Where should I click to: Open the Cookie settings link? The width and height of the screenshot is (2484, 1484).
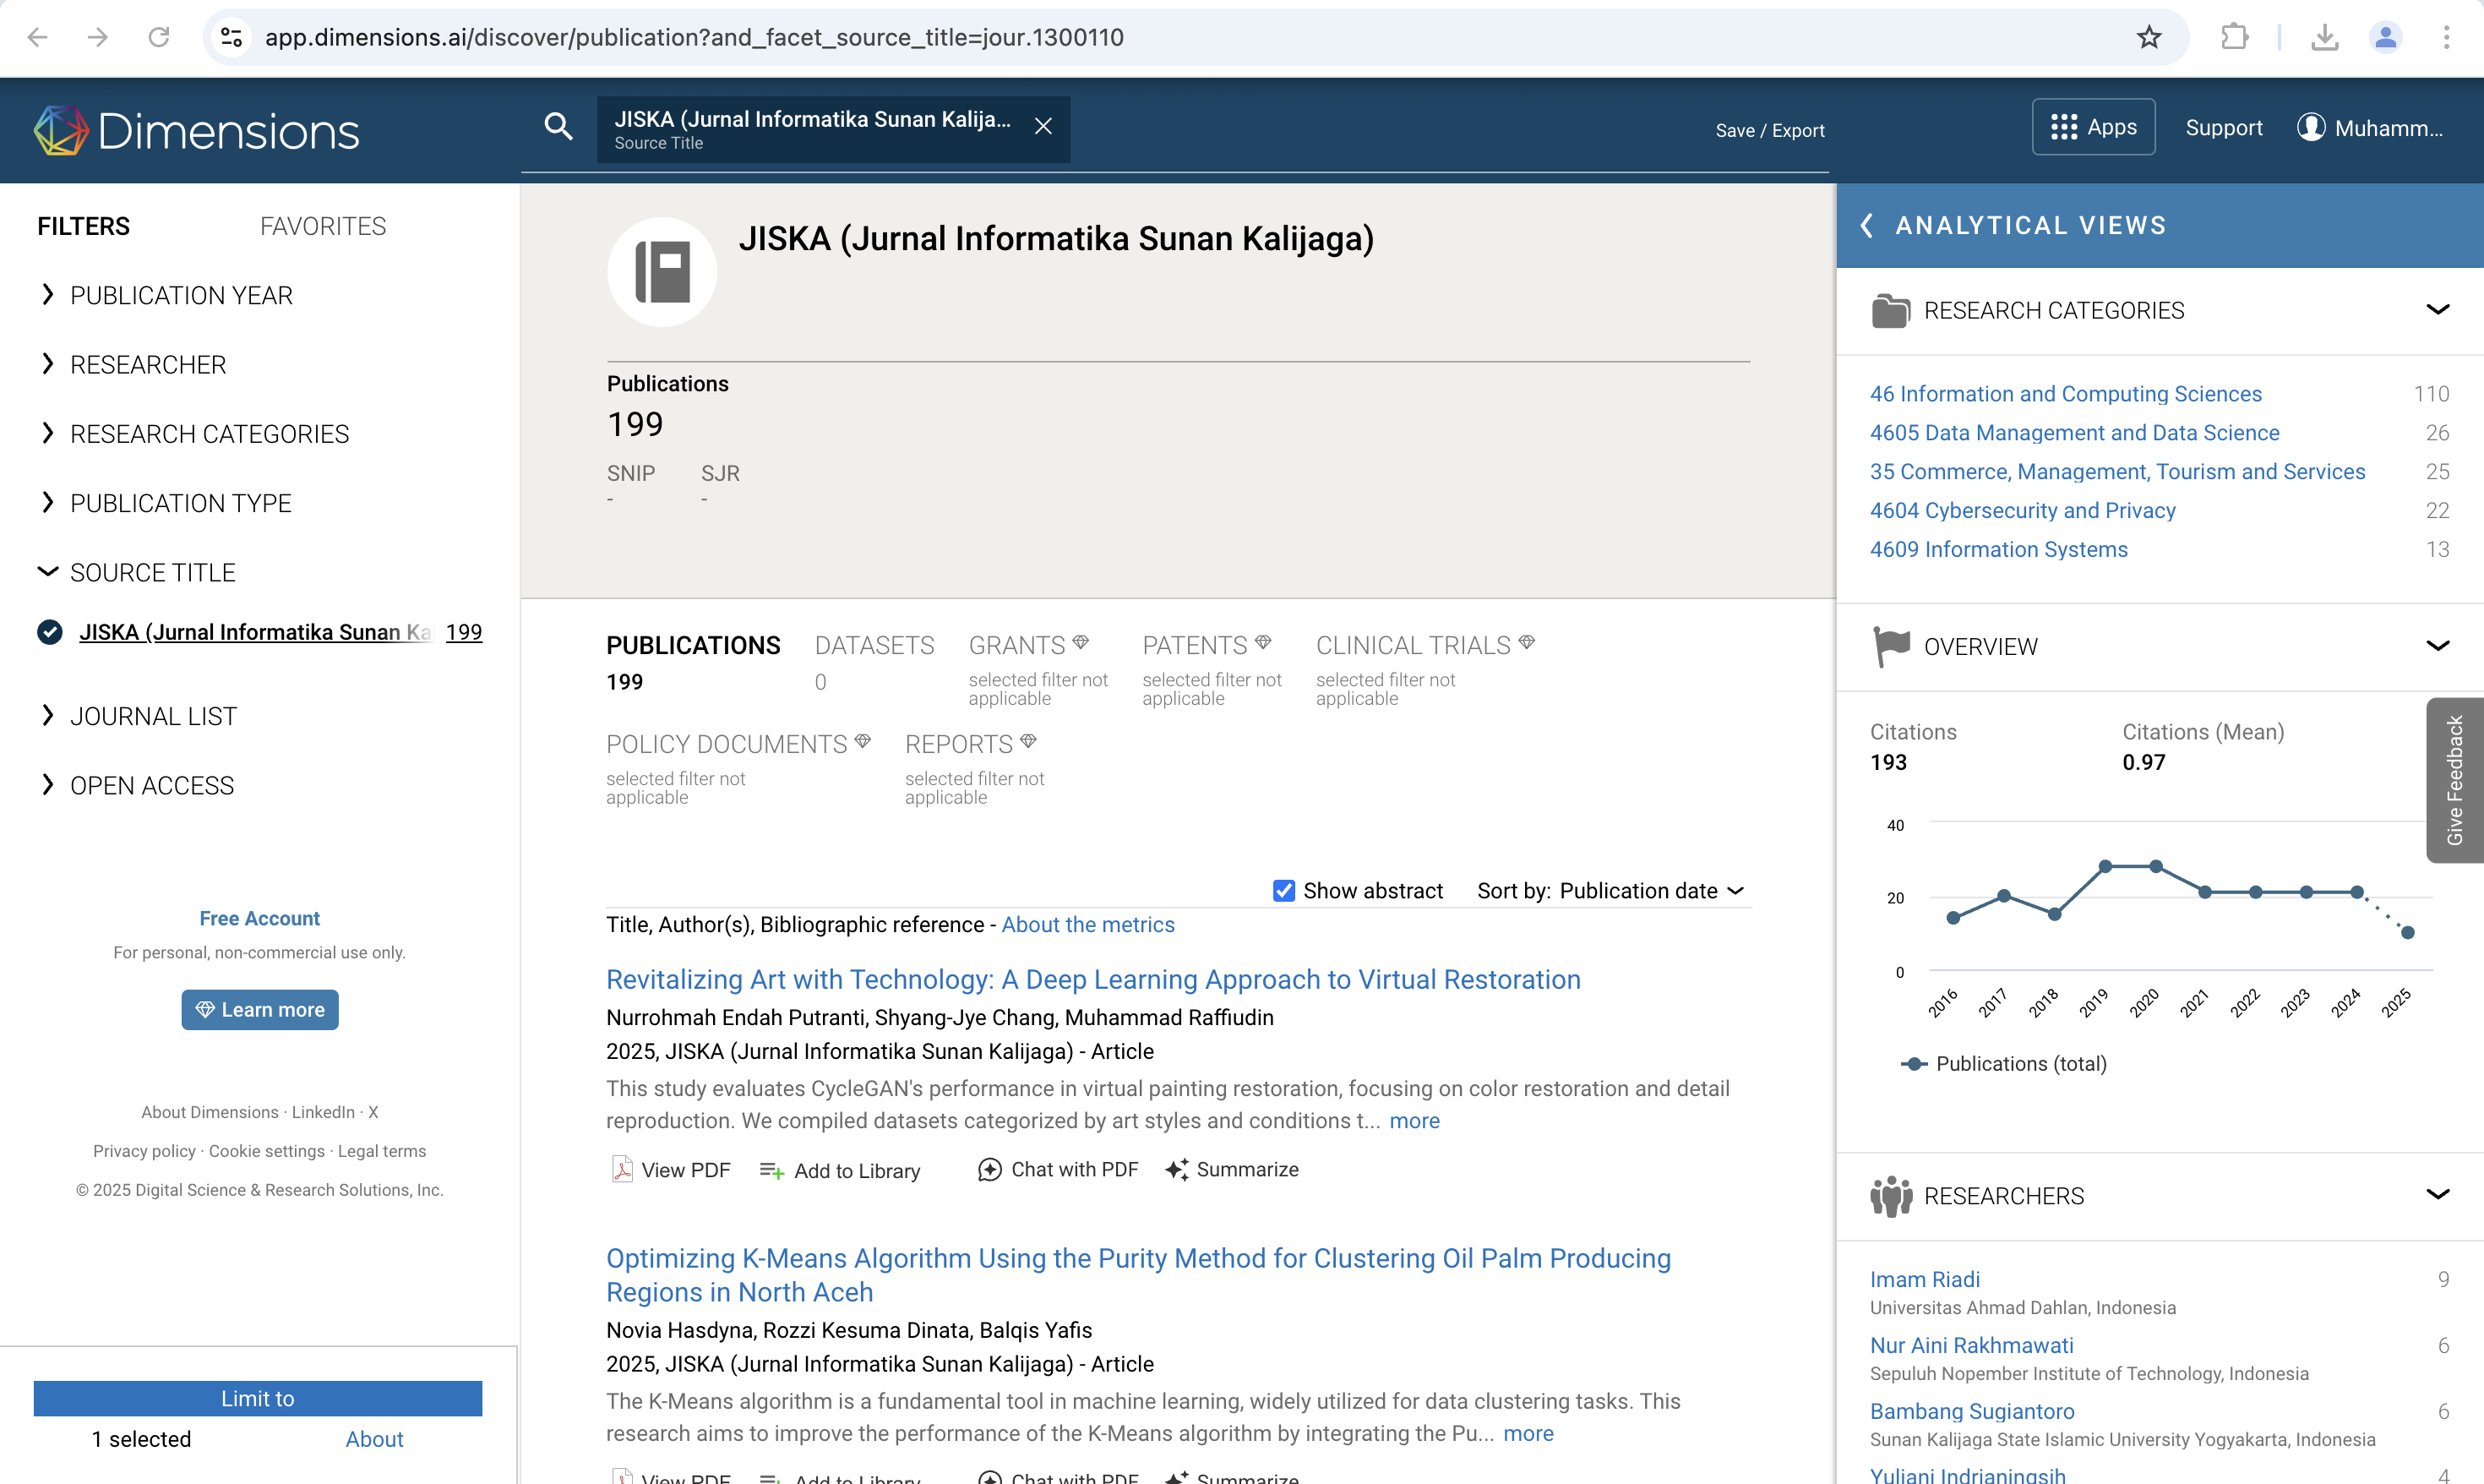pos(267,1151)
